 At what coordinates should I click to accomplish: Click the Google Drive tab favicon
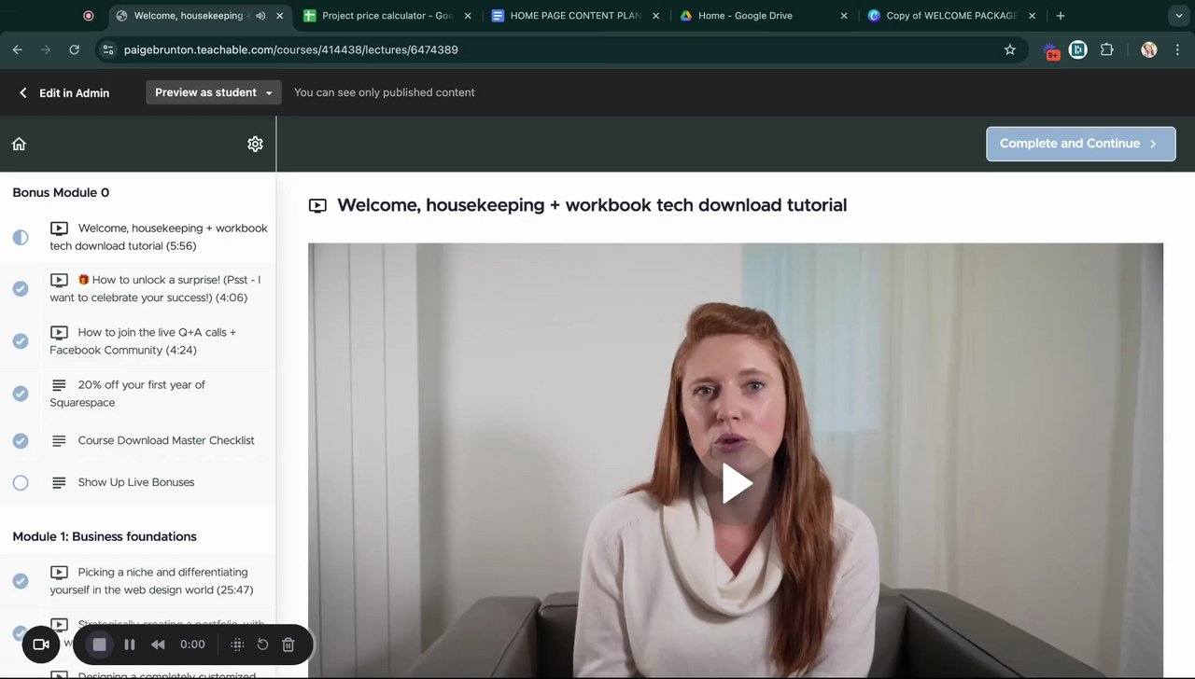686,16
